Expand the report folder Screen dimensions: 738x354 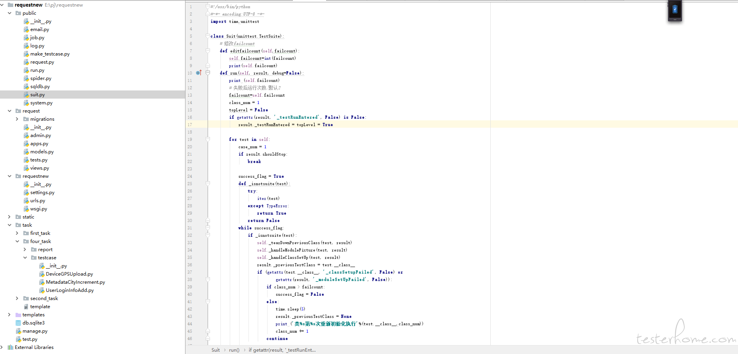pyautogui.click(x=25, y=250)
